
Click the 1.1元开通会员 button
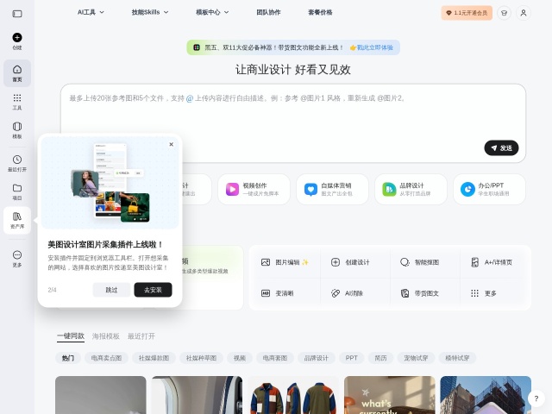tap(467, 13)
